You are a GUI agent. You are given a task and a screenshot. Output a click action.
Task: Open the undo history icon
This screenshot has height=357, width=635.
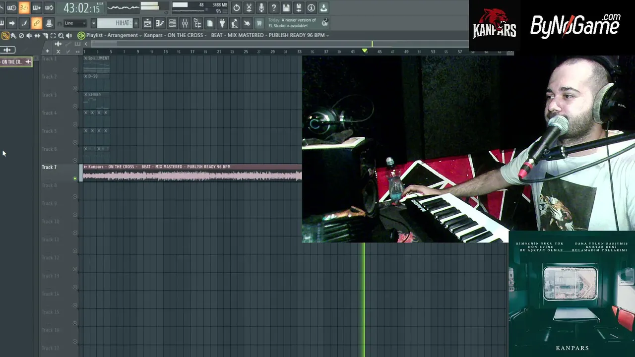(x=237, y=7)
